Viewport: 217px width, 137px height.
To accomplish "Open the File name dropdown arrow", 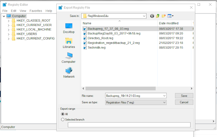I will 164,96.
